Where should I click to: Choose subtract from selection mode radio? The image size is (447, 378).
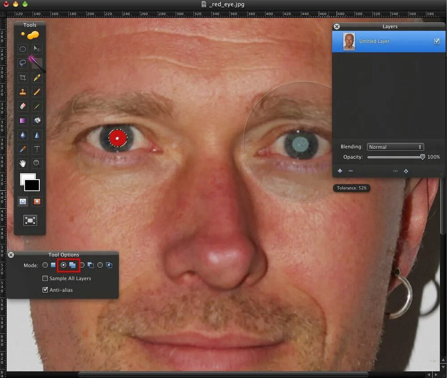tap(82, 265)
